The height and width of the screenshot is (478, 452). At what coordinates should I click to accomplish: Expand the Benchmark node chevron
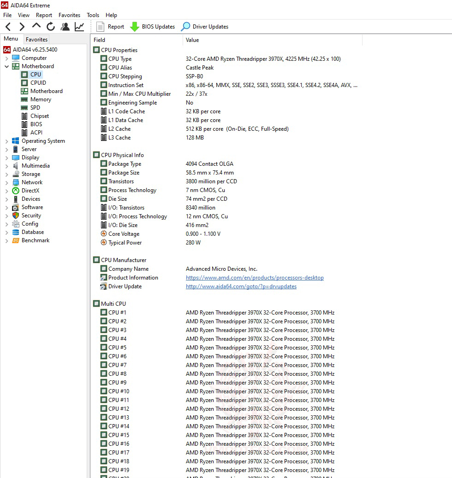point(7,240)
